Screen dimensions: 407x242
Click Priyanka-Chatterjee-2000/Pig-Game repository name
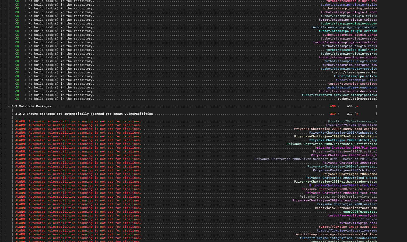point(346,148)
